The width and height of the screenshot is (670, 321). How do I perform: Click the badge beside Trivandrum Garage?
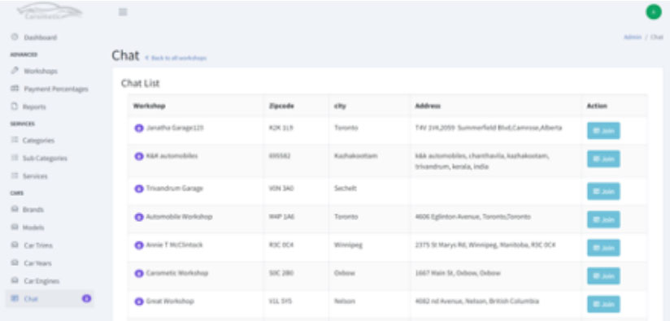point(139,189)
